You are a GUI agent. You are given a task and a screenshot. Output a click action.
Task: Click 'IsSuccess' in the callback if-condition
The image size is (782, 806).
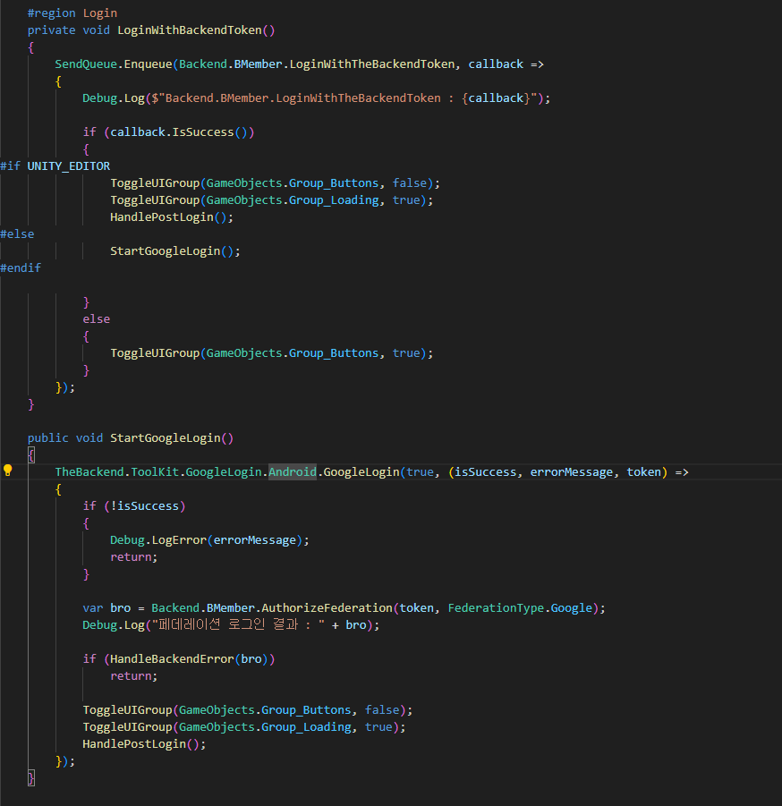click(x=203, y=132)
